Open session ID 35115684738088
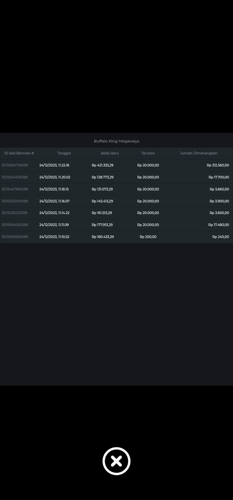 (x=15, y=165)
